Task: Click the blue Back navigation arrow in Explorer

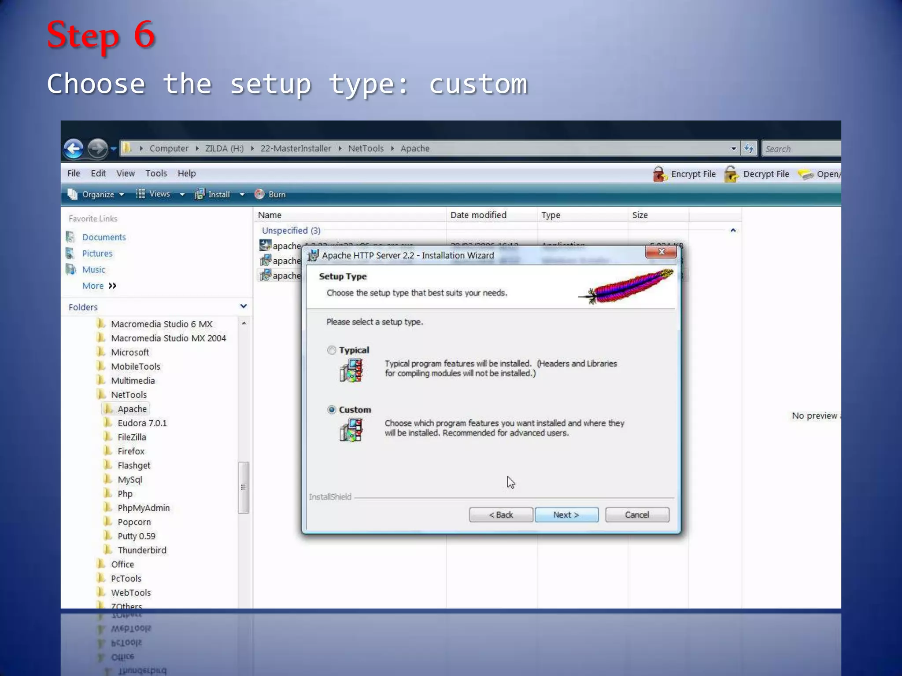Action: [x=74, y=149]
